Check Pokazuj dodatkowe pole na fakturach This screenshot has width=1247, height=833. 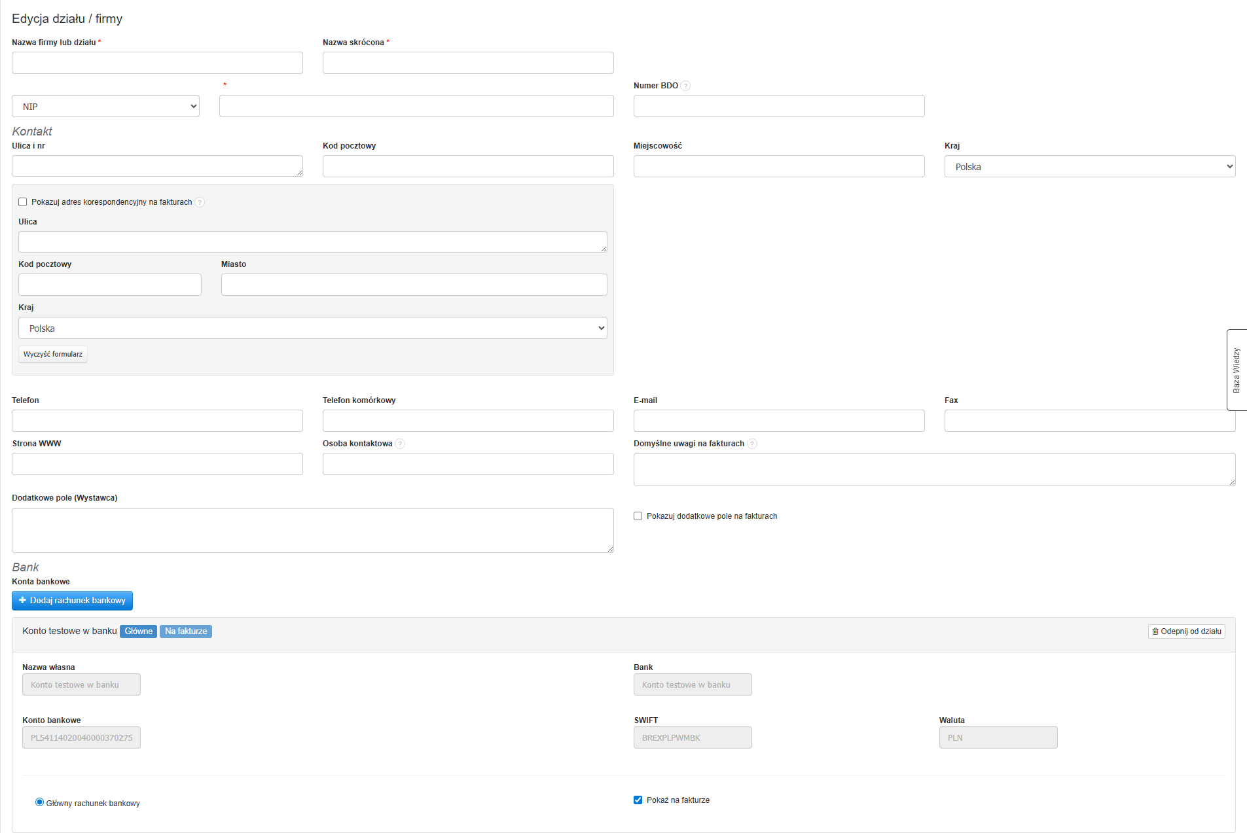(638, 516)
